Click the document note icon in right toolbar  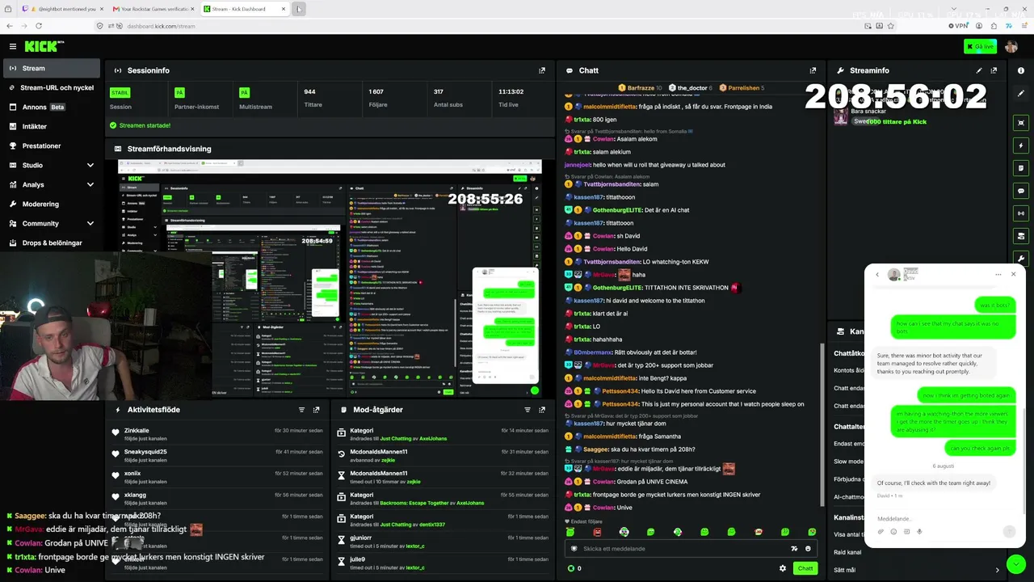(x=1021, y=168)
